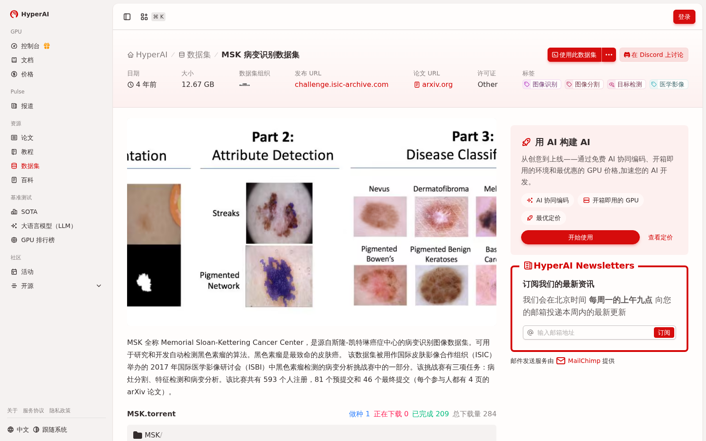Click the ⌘ K shortcut badge
The height and width of the screenshot is (441, 706).
[158, 17]
